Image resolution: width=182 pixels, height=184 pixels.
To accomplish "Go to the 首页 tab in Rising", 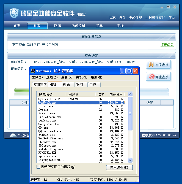I will coord(17,26).
